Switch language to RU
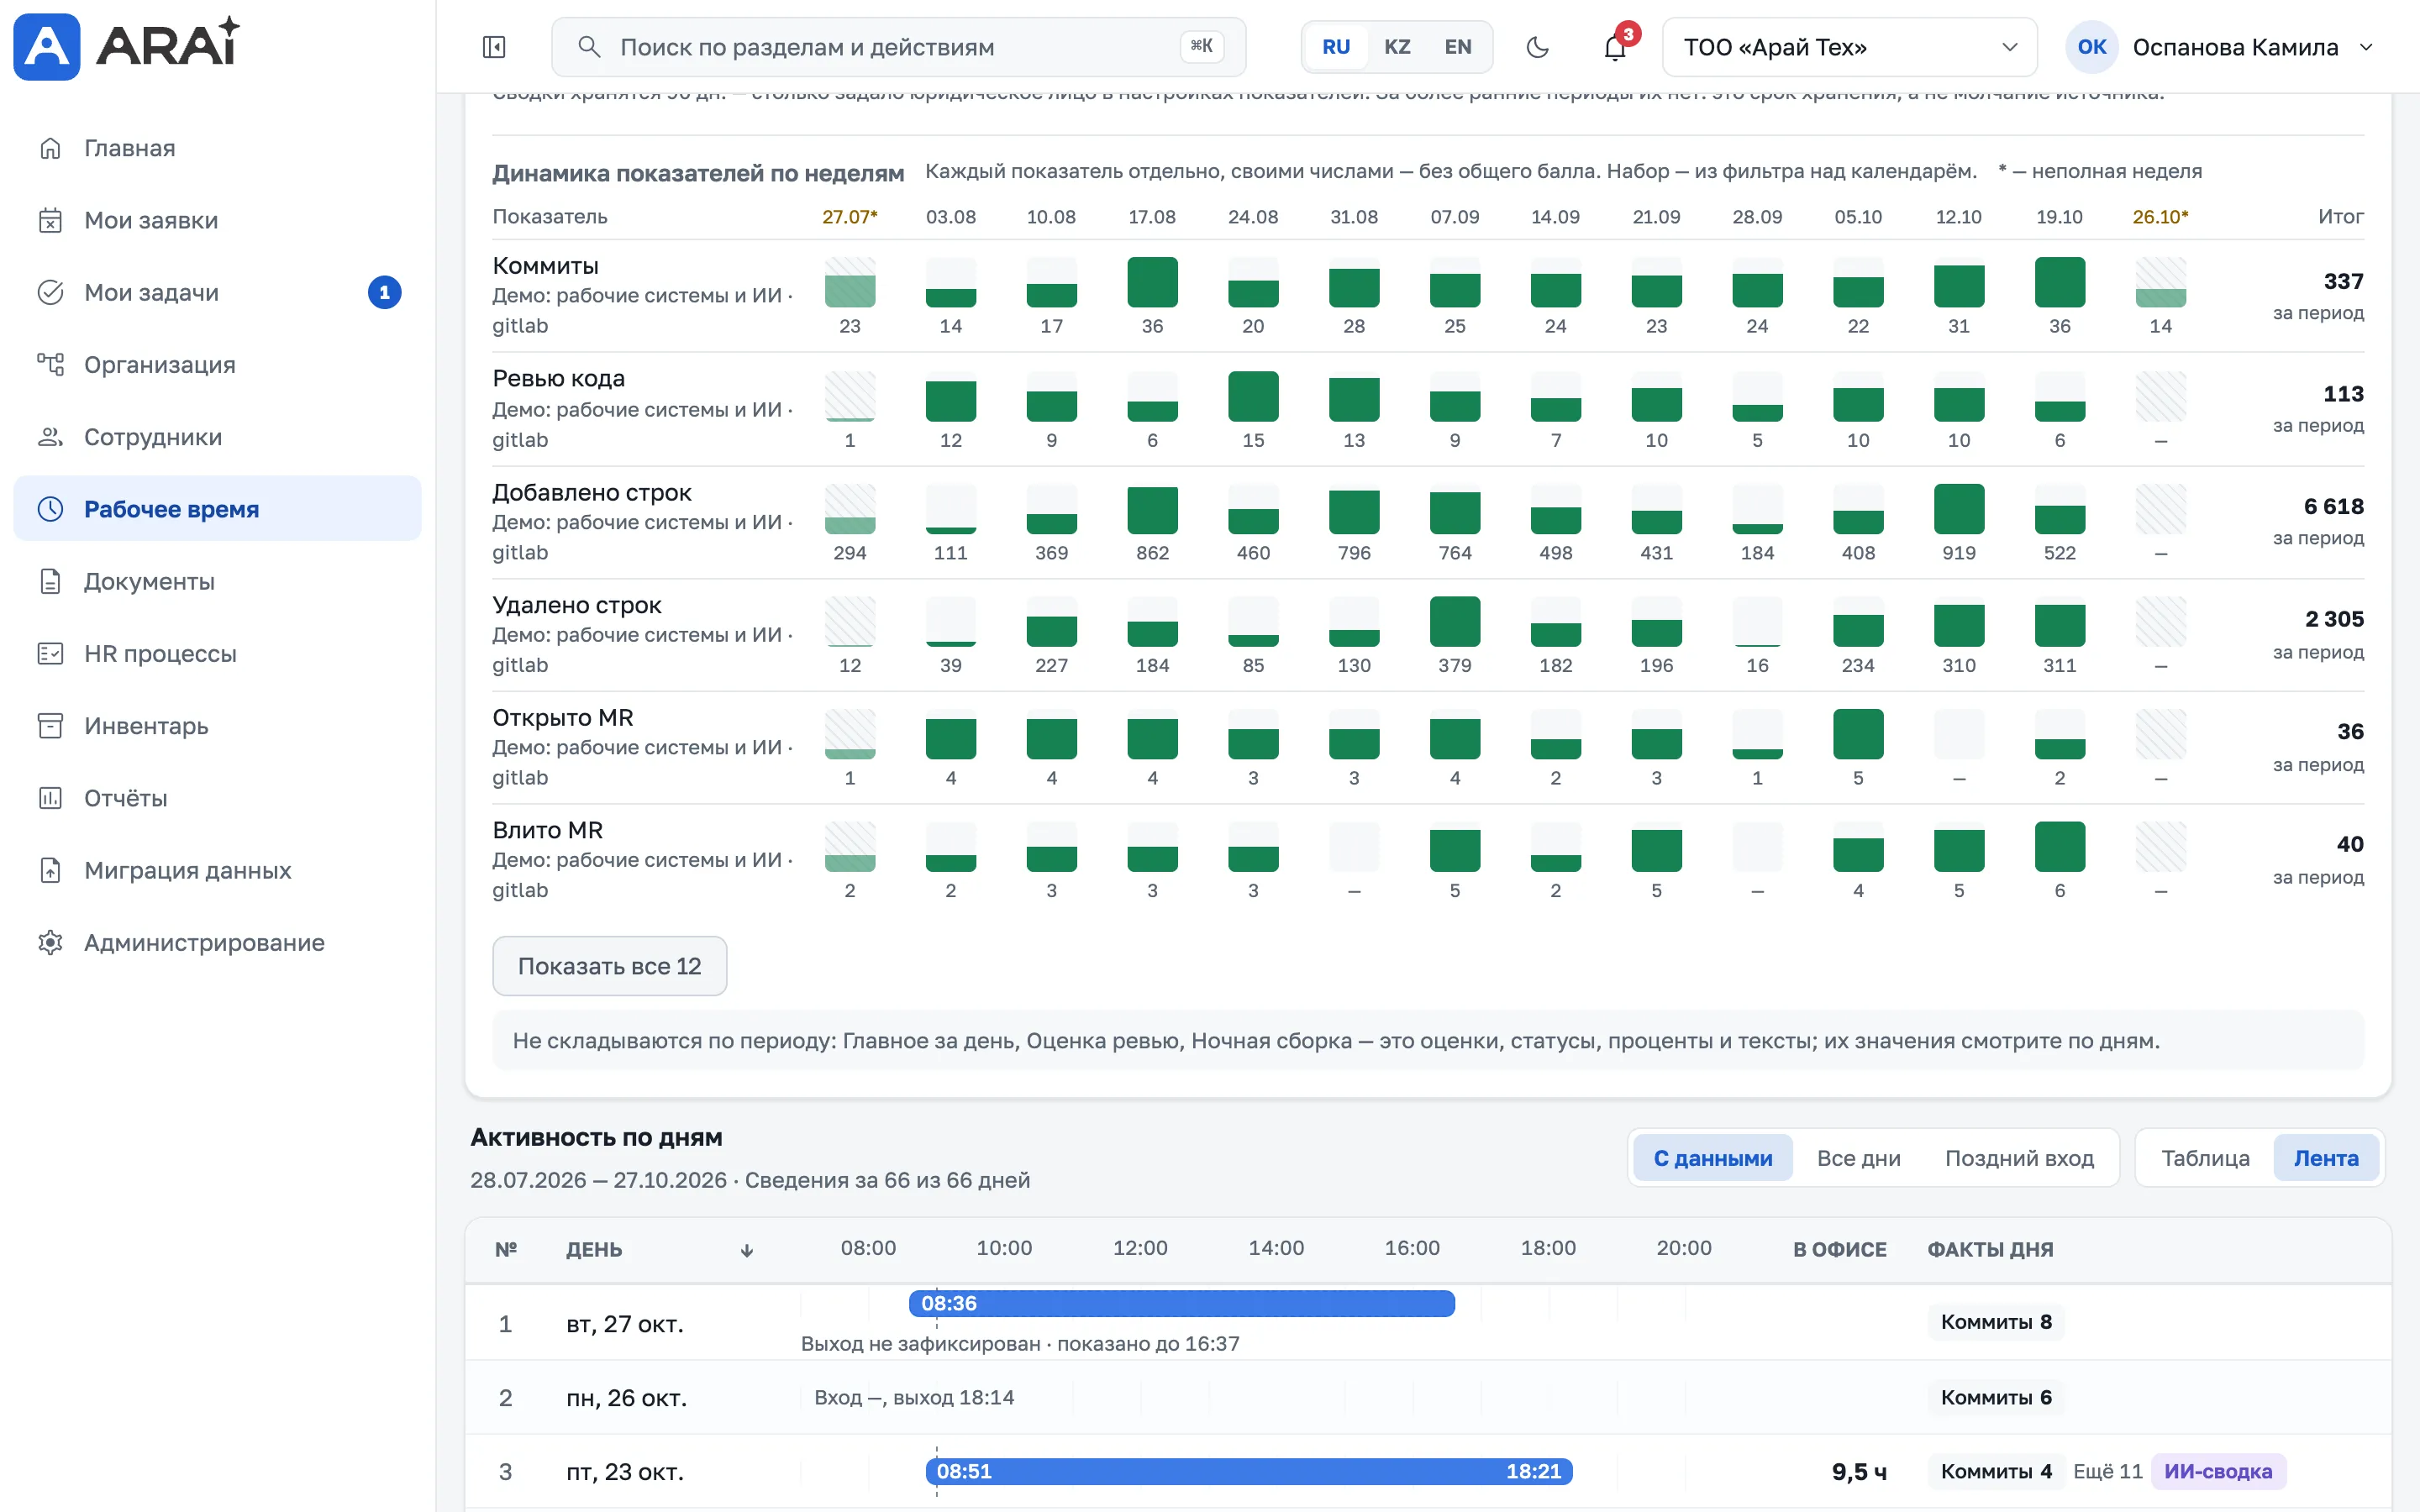The image size is (2420, 1512). [1336, 47]
